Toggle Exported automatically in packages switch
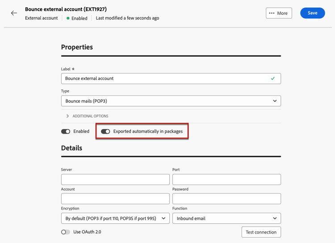Viewport: 335px width, 243px height. coord(105,131)
